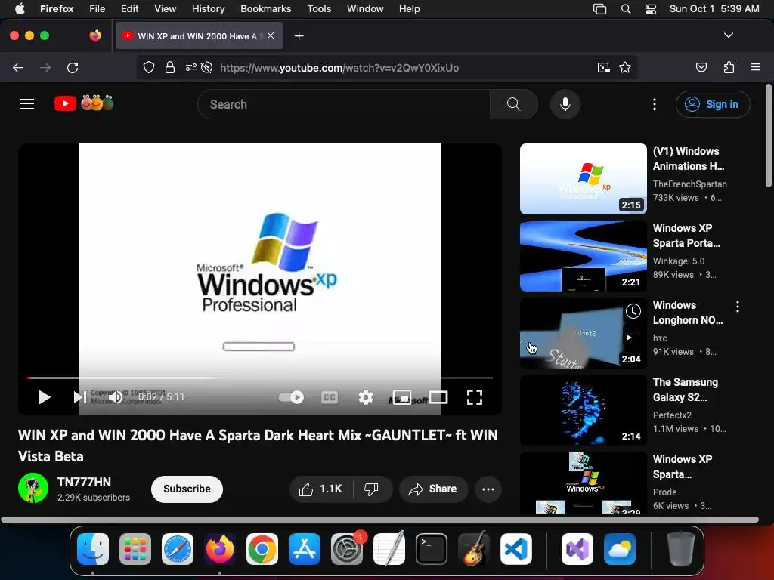Open The Samsung Galaxy S2 video title
The width and height of the screenshot is (774, 580).
pyautogui.click(x=685, y=390)
